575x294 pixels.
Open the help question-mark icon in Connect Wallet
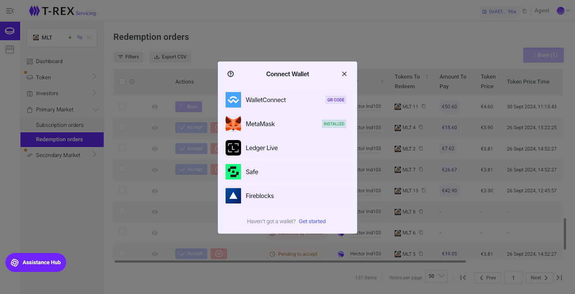click(231, 74)
